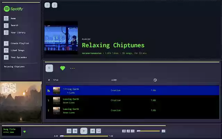Click Song Title in the player bar

click(x=9, y=129)
